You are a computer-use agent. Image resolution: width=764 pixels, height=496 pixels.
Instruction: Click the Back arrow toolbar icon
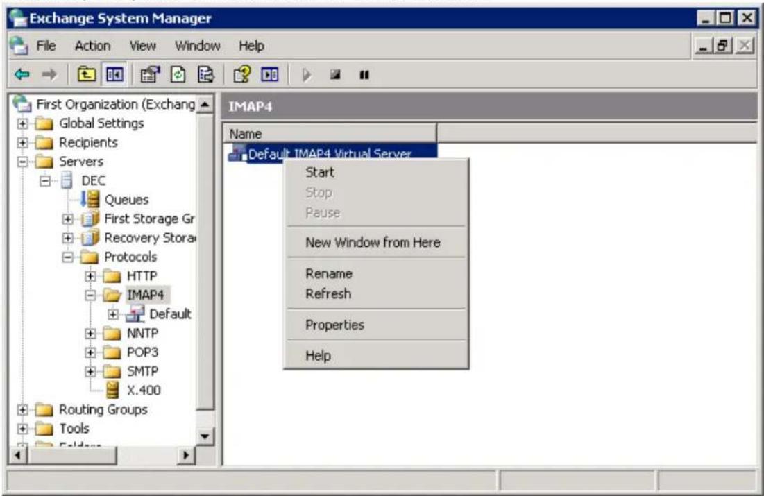pos(22,74)
